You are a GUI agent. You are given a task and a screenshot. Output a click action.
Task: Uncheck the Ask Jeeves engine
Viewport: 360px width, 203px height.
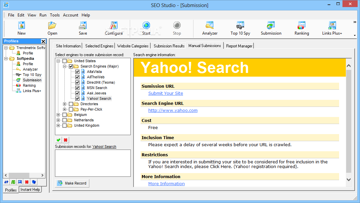coord(78,93)
